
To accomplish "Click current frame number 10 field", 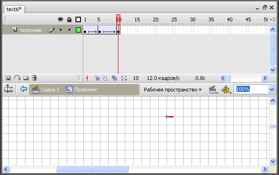I will click(x=136, y=78).
